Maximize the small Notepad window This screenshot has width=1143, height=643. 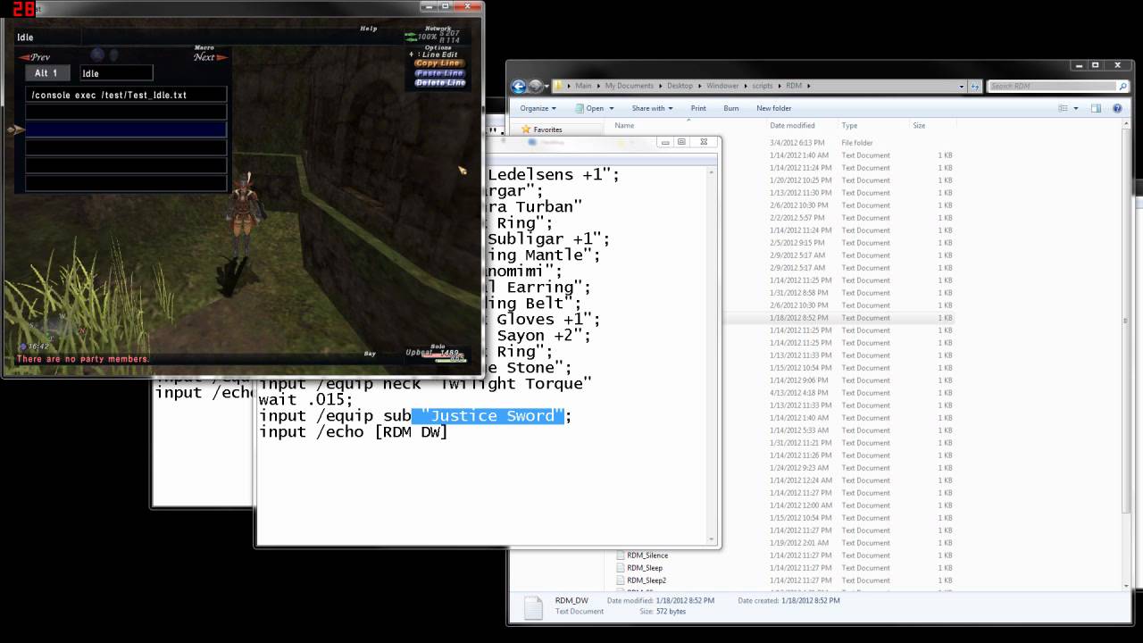pyautogui.click(x=681, y=141)
